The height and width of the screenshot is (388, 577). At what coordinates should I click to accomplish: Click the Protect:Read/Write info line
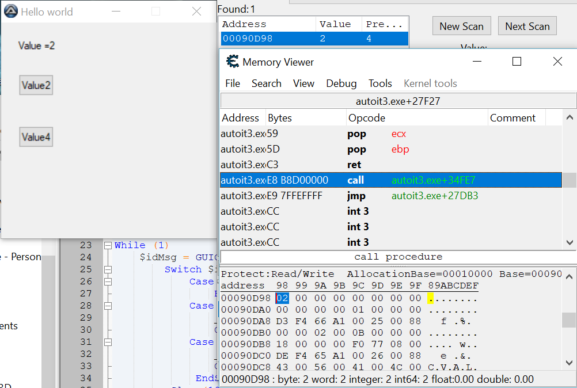[x=392, y=274]
